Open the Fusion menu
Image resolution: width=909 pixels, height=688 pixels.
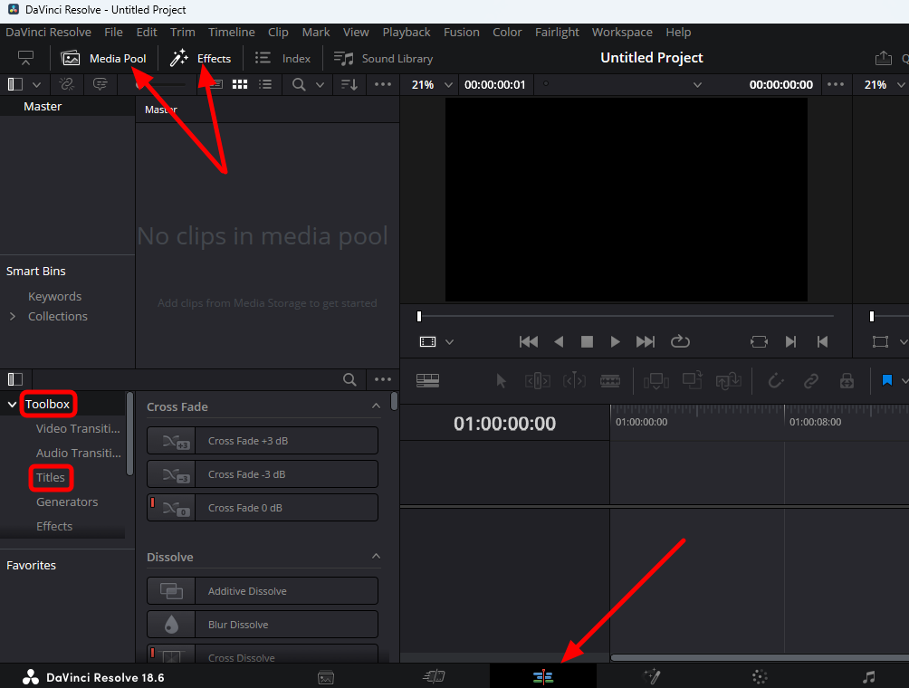[462, 33]
